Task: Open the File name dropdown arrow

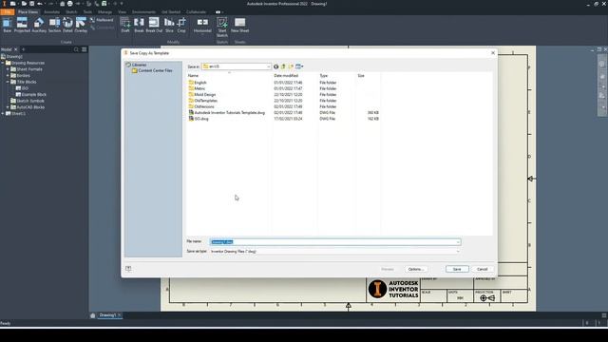Action: pyautogui.click(x=458, y=242)
